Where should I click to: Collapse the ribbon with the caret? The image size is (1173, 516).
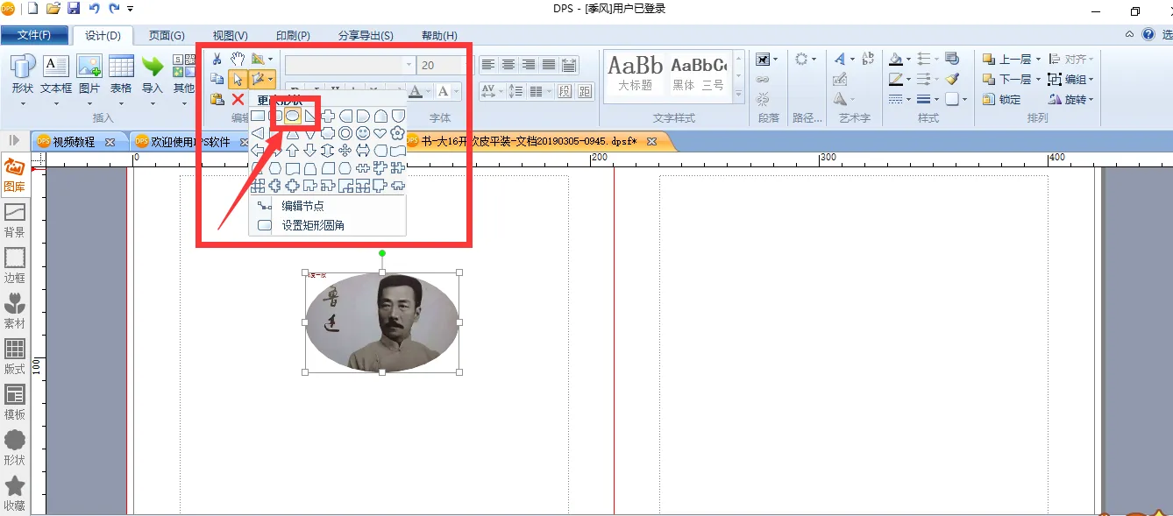click(x=1130, y=35)
